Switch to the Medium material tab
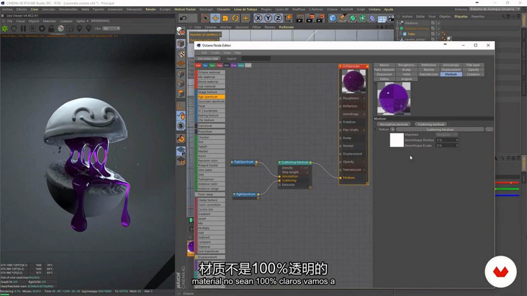This screenshot has height=296, width=527. coord(451,74)
